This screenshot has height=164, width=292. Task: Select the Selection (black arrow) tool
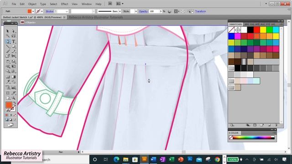tap(8, 31)
